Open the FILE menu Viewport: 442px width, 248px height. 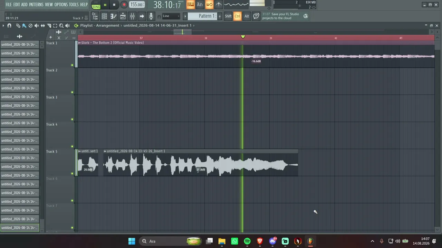[9, 4]
